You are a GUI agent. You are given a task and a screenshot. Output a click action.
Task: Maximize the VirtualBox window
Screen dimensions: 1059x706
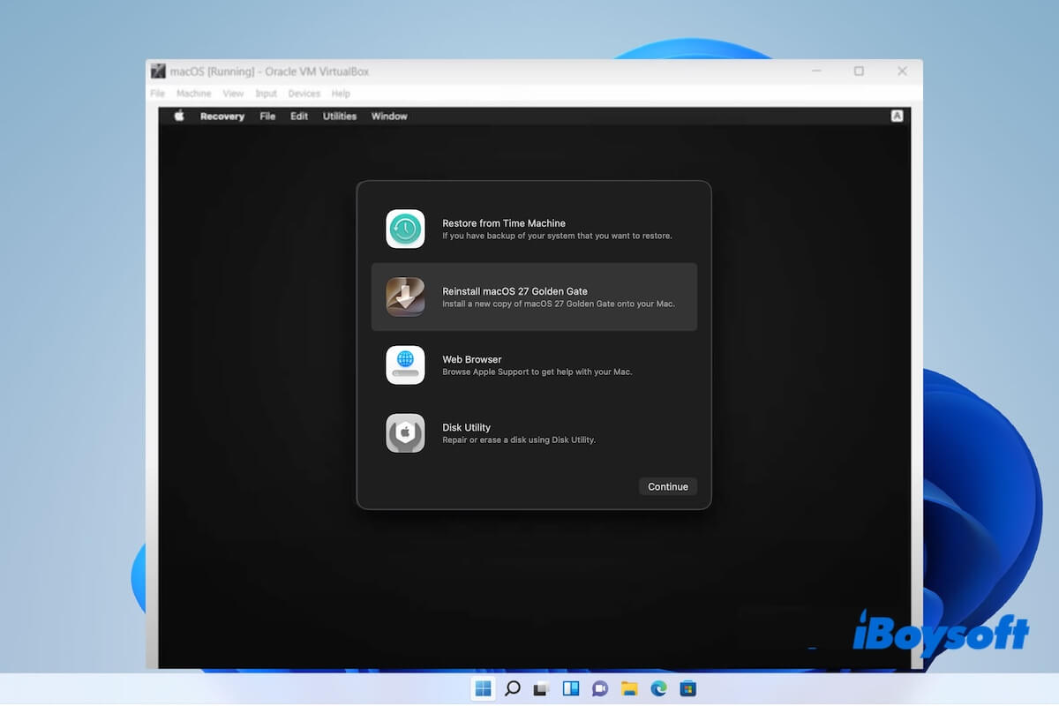[x=859, y=71]
